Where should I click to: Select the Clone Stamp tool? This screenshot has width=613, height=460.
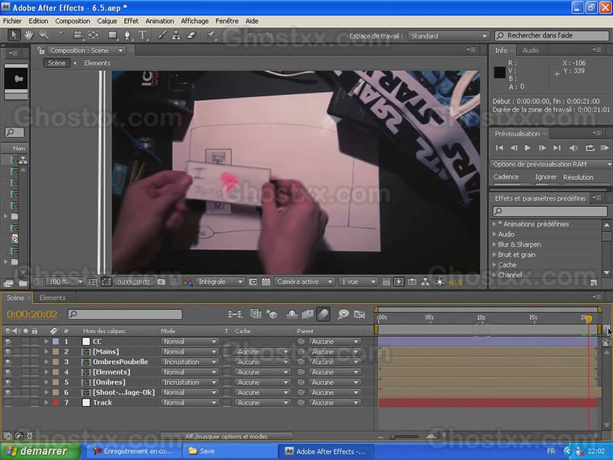tap(176, 36)
